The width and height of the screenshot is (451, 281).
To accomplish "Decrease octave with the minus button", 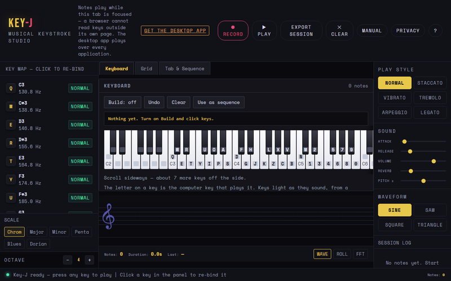I will 68,260.
